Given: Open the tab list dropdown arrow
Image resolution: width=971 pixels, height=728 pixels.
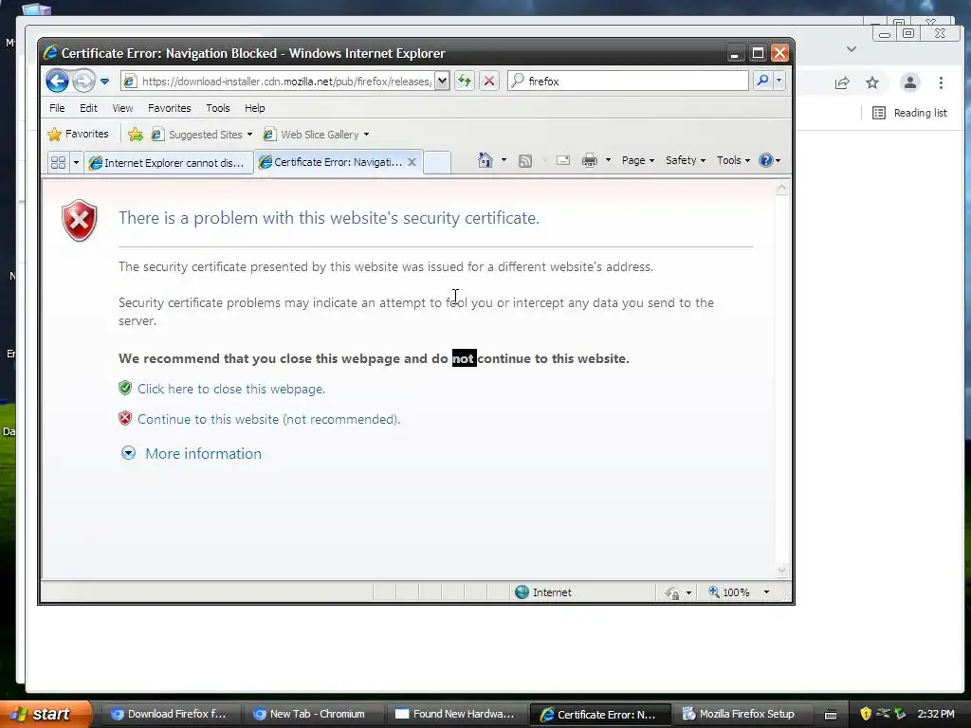Looking at the screenshot, I should pyautogui.click(x=76, y=163).
